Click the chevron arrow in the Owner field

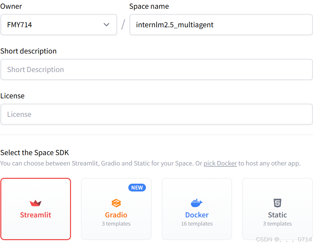107,25
